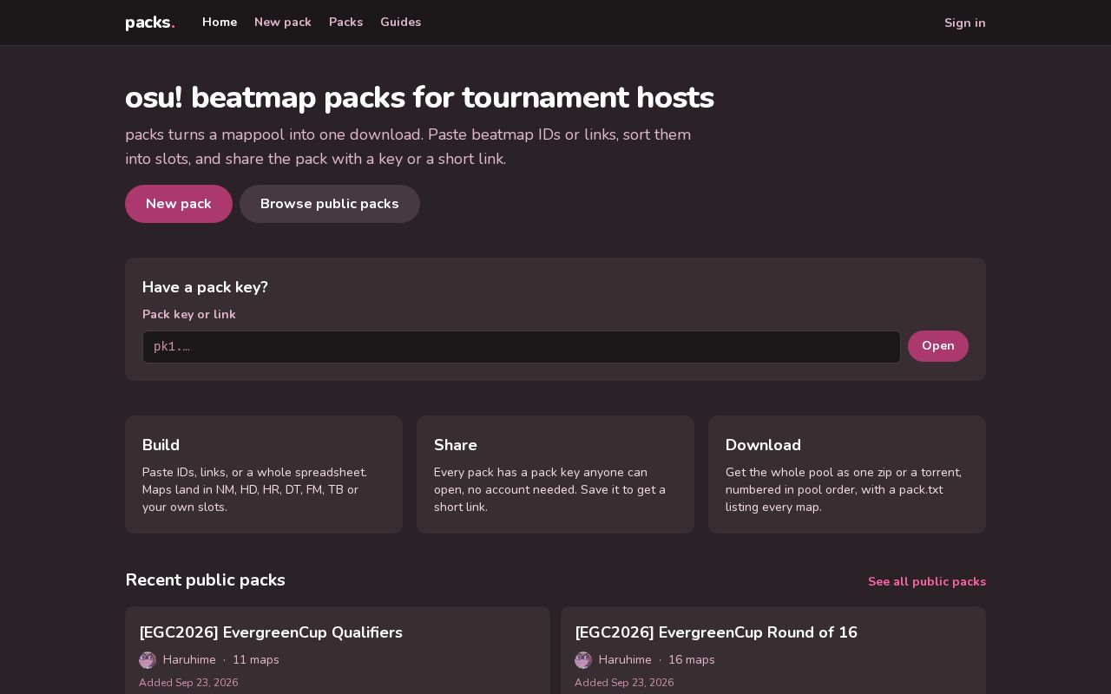Click the "16 maps" count text

point(692,660)
